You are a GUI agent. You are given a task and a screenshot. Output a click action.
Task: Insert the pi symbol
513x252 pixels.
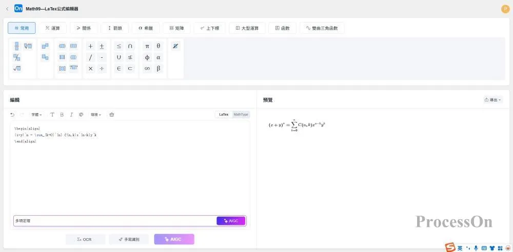click(147, 46)
